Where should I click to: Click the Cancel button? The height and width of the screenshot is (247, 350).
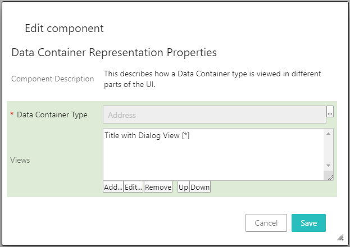pyautogui.click(x=266, y=223)
